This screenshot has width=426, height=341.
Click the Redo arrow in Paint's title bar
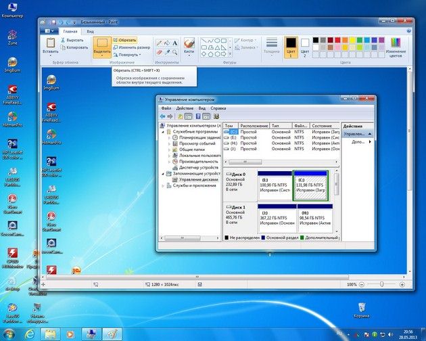tap(68, 22)
